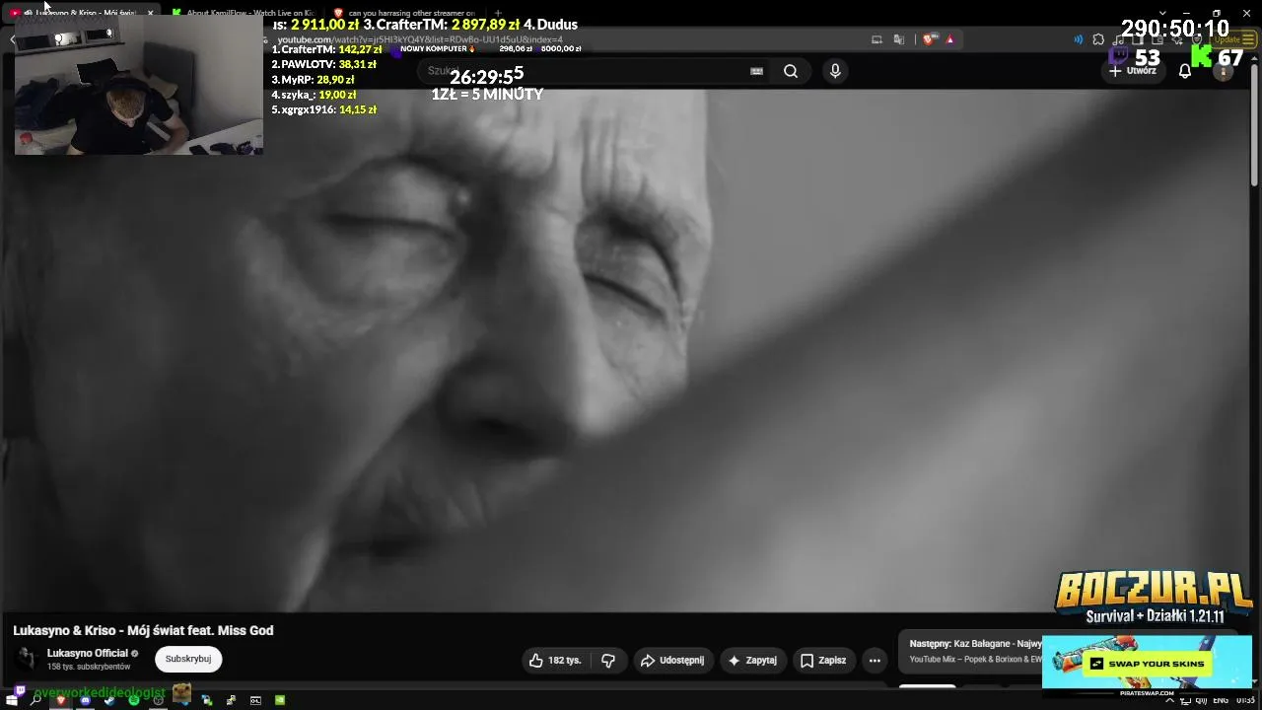Open the browser extensions puzzle icon
The height and width of the screenshot is (710, 1262).
click(1098, 39)
